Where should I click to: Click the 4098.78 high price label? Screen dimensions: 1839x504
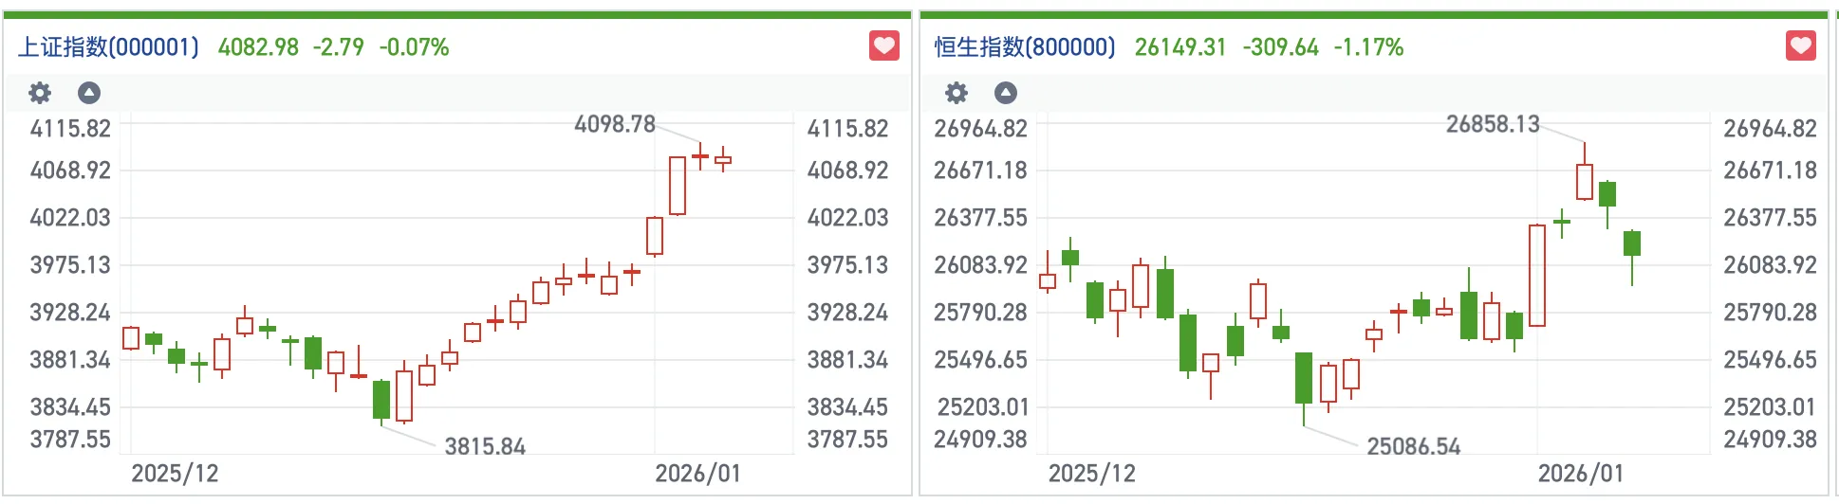pos(615,124)
